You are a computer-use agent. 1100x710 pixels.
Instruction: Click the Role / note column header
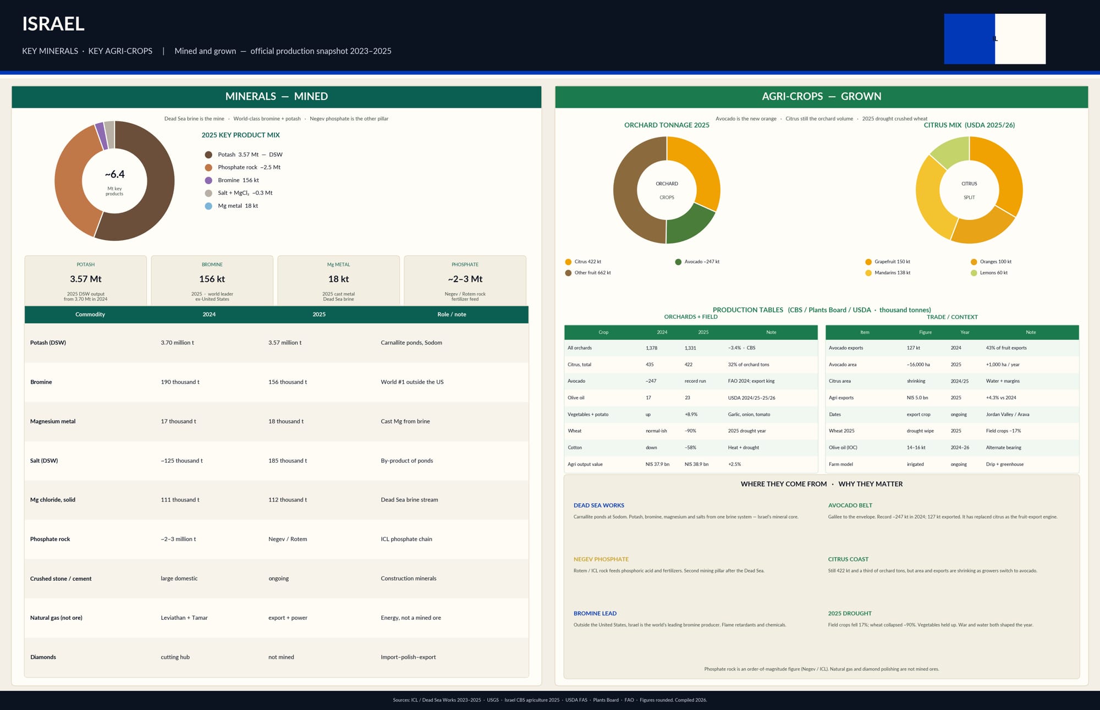(452, 315)
